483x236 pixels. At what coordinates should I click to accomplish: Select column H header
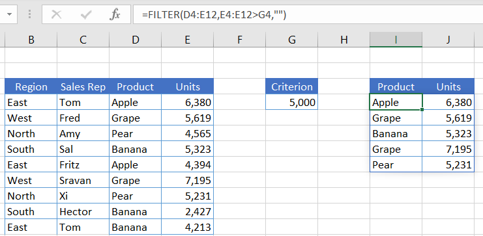coord(344,40)
